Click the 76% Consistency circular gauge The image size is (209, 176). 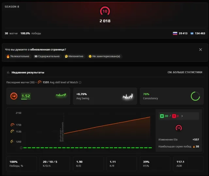pos(195,96)
